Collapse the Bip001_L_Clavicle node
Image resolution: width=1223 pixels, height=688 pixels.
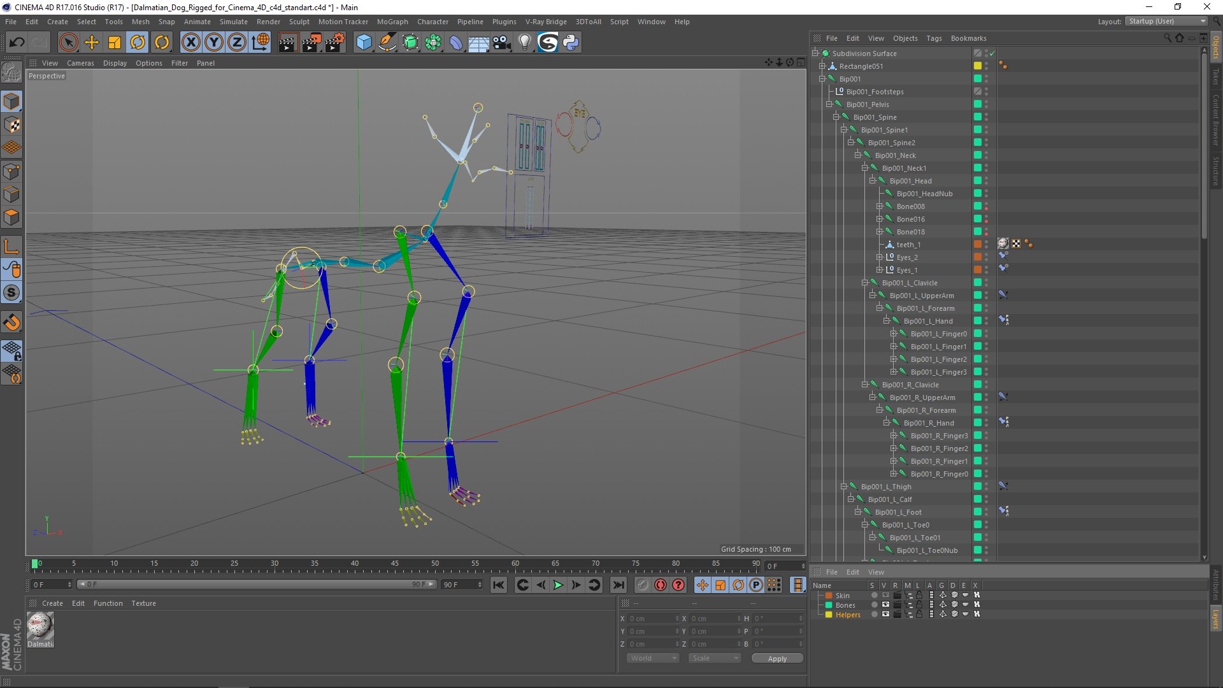click(x=865, y=283)
